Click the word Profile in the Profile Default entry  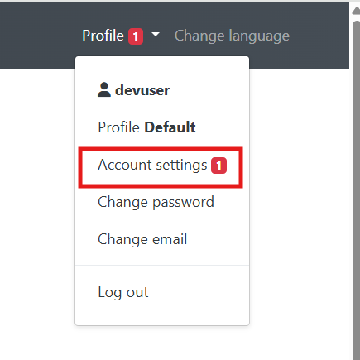click(118, 127)
